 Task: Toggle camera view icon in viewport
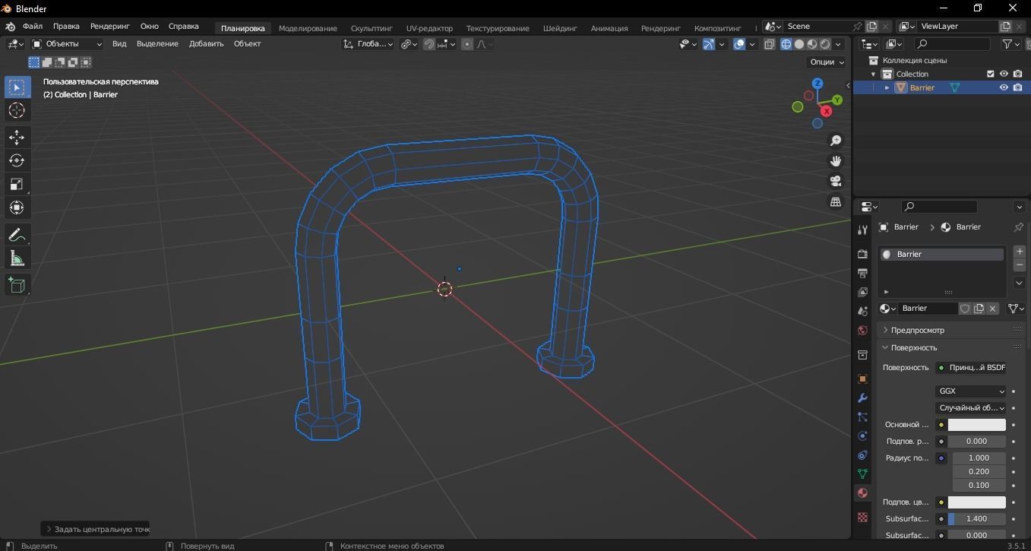[836, 182]
